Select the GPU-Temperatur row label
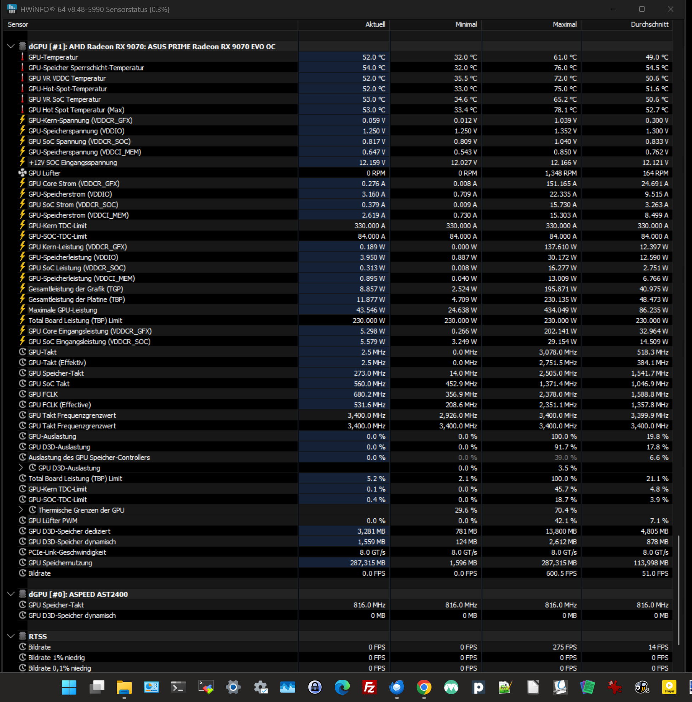 click(53, 57)
